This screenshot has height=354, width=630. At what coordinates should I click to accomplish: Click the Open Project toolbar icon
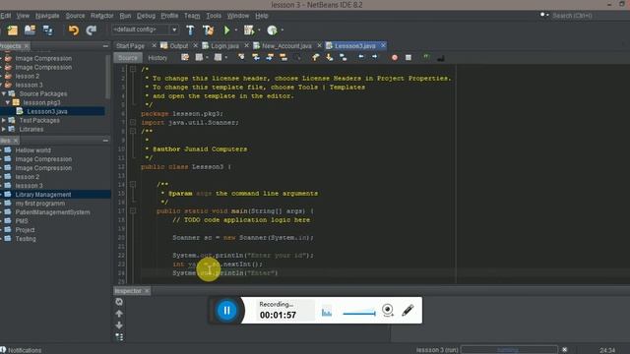(x=31, y=30)
